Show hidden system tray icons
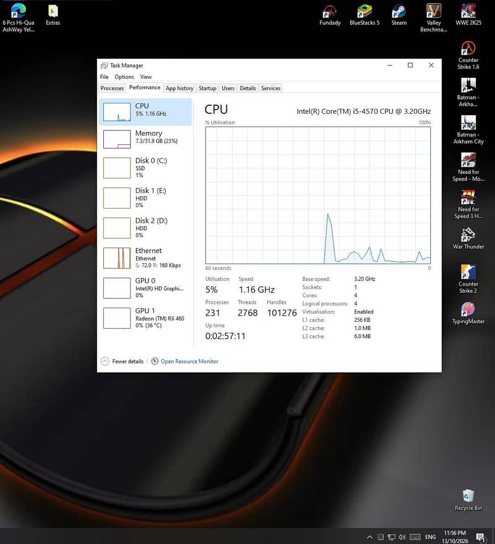 [370, 537]
